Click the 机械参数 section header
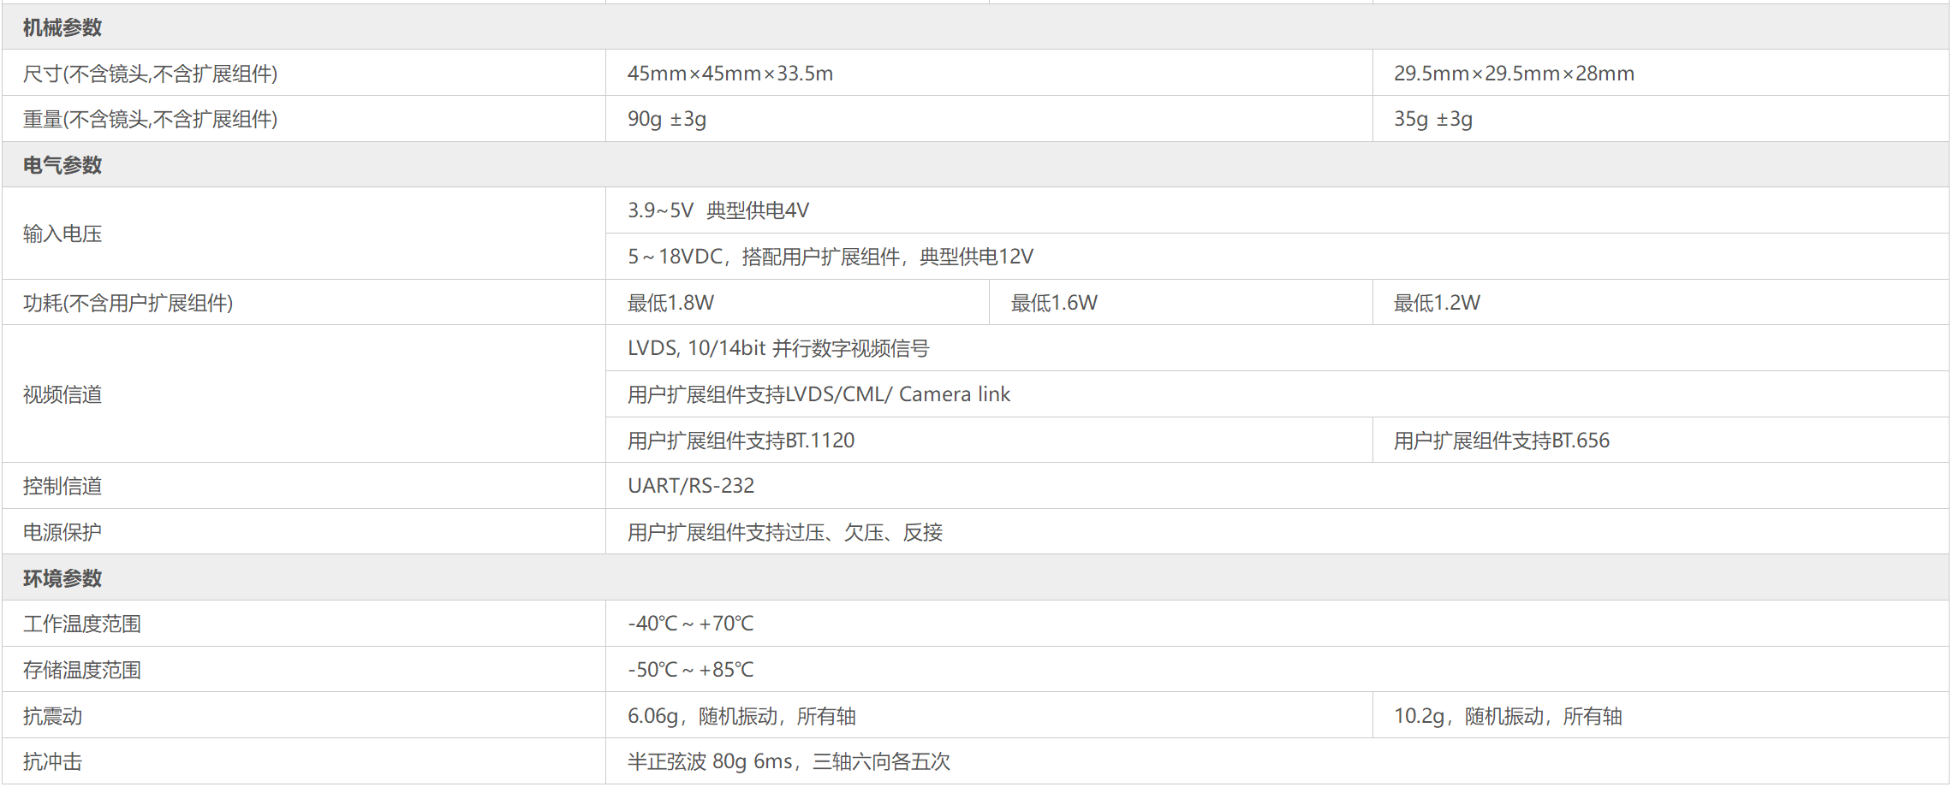This screenshot has width=1953, height=787. pos(62,27)
